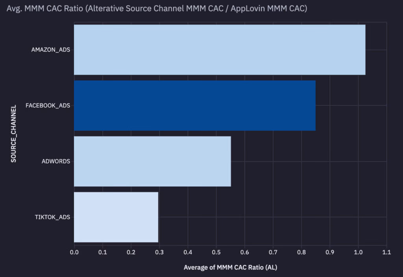Image resolution: width=403 pixels, height=277 pixels.
Task: Click the empty plot area right of TIKTOK_ADS bar
Action: pos(275,216)
